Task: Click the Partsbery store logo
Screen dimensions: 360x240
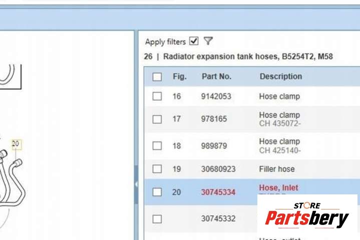Action: tap(306, 215)
